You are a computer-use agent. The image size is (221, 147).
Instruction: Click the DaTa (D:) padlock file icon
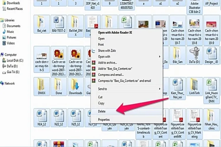[x=194, y=54]
